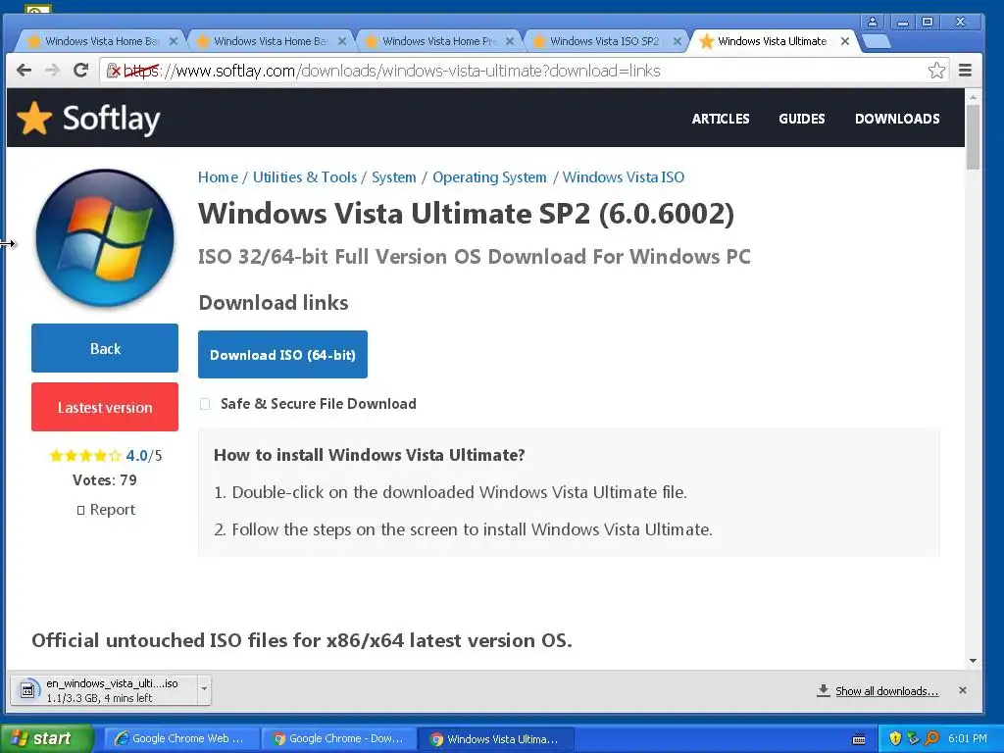Click the page scroll-up arrow
1004x753 pixels.
(974, 97)
